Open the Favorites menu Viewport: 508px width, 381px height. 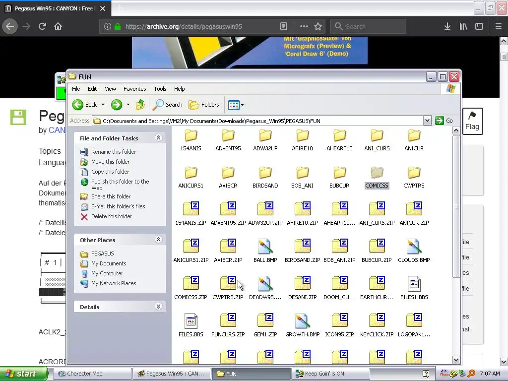click(x=134, y=89)
